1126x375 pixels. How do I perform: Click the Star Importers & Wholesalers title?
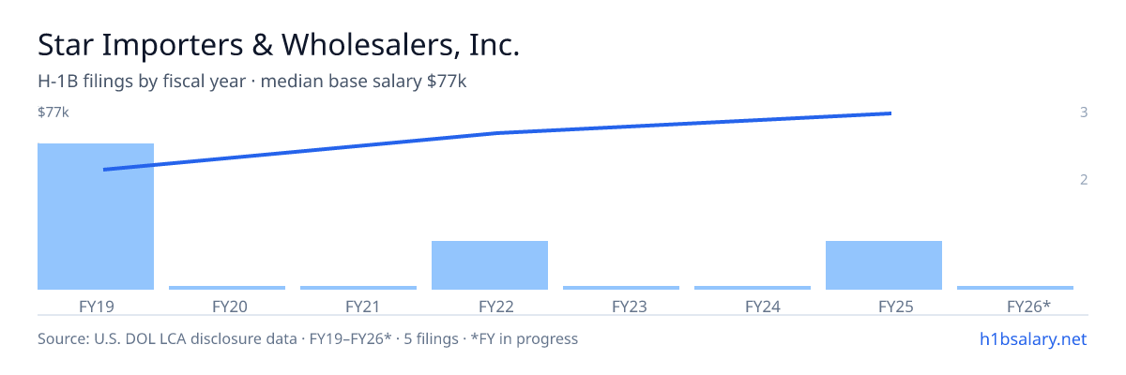(279, 45)
